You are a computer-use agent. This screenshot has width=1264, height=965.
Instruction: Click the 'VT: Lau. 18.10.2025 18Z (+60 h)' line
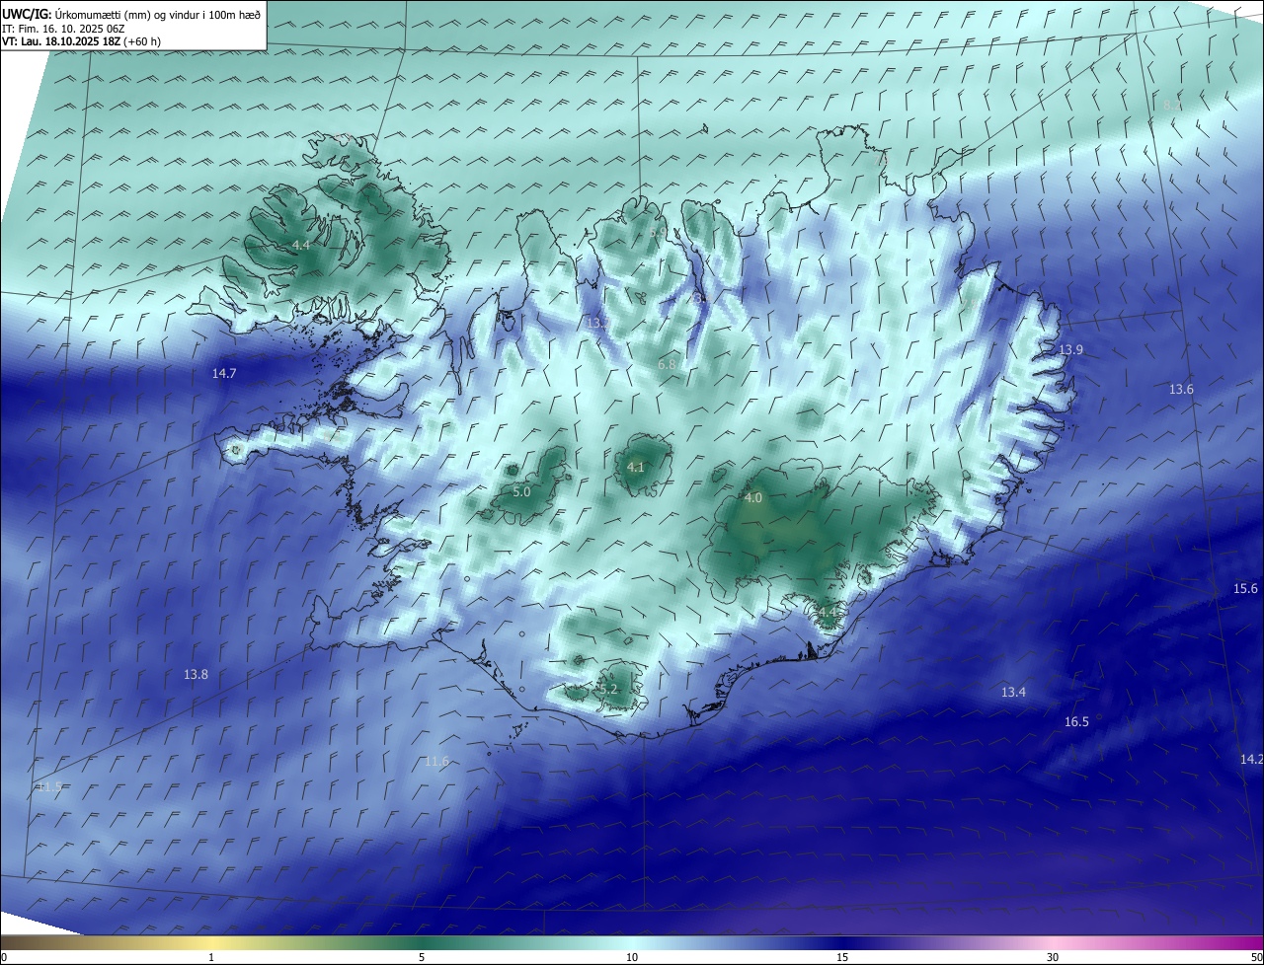(81, 41)
